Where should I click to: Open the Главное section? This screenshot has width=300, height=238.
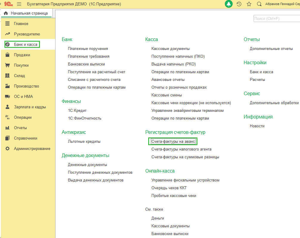click(x=21, y=24)
